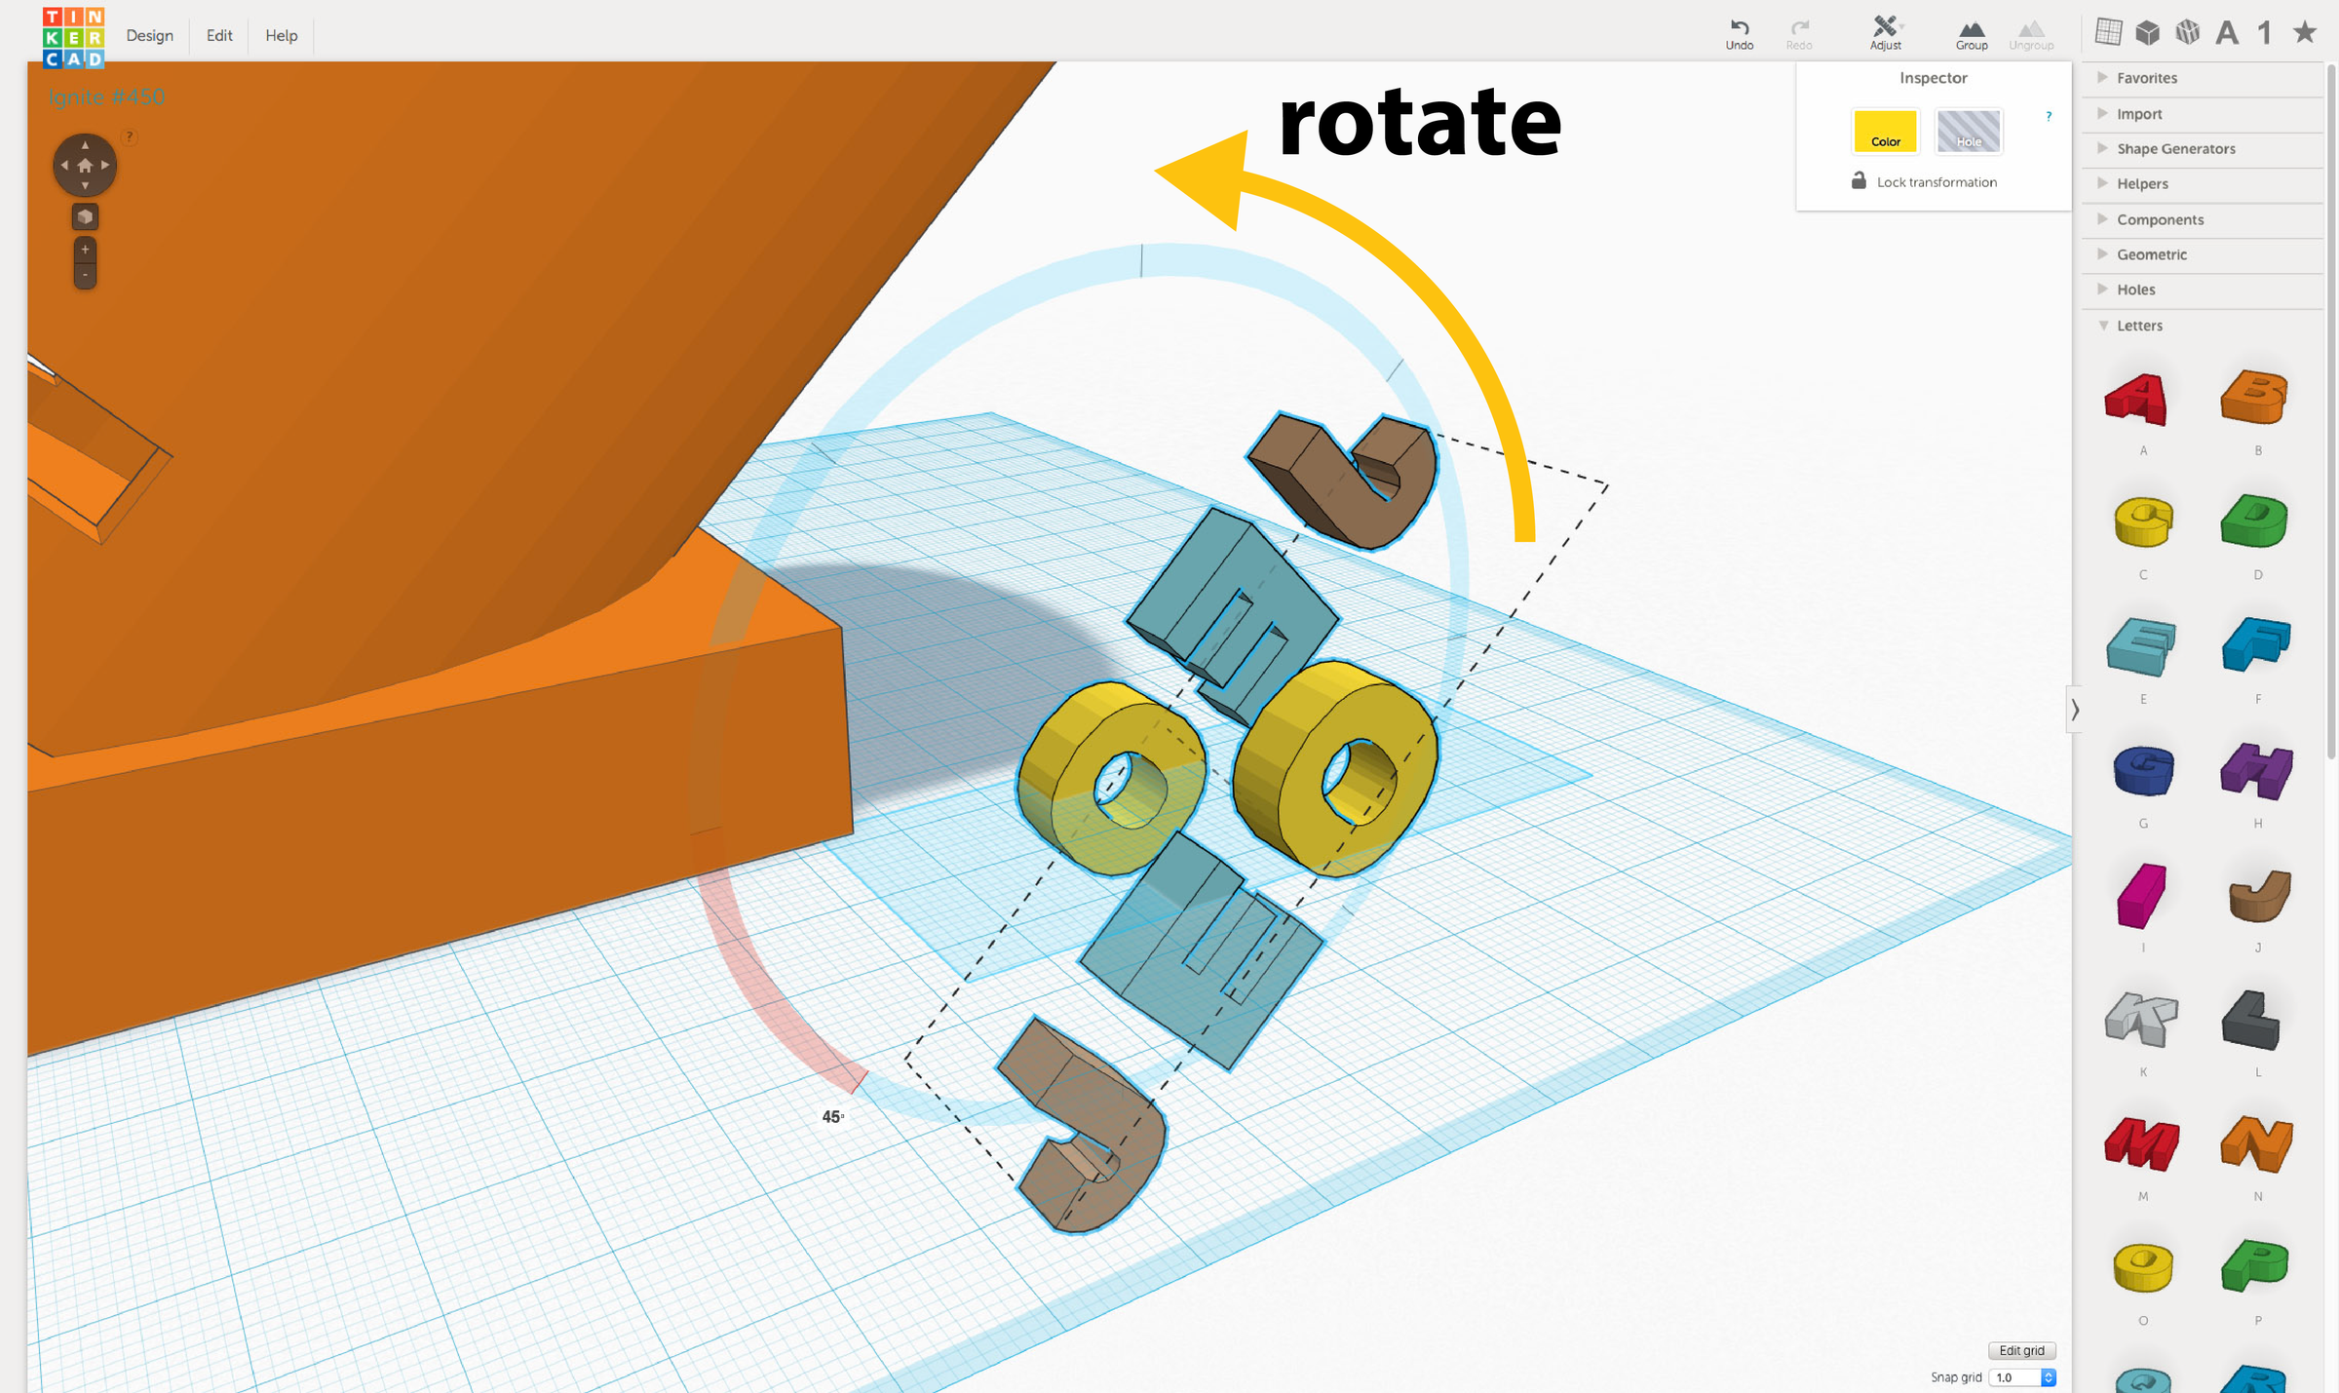Expand the Shape Generators section
2339x1393 pixels.
(2175, 148)
